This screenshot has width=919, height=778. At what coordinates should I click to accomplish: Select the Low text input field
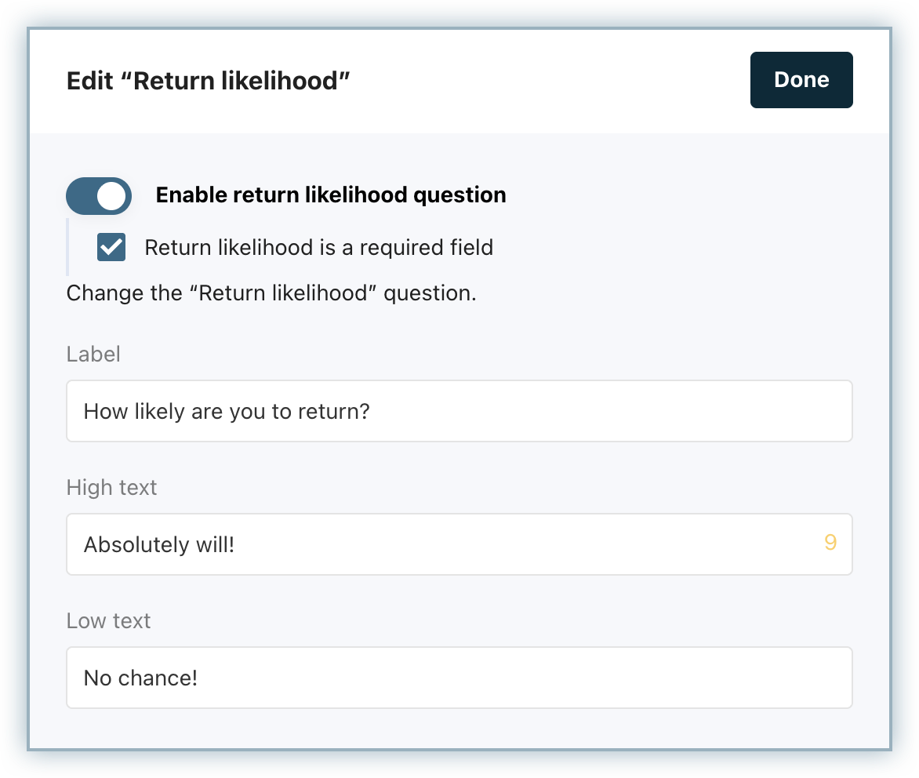click(x=459, y=678)
